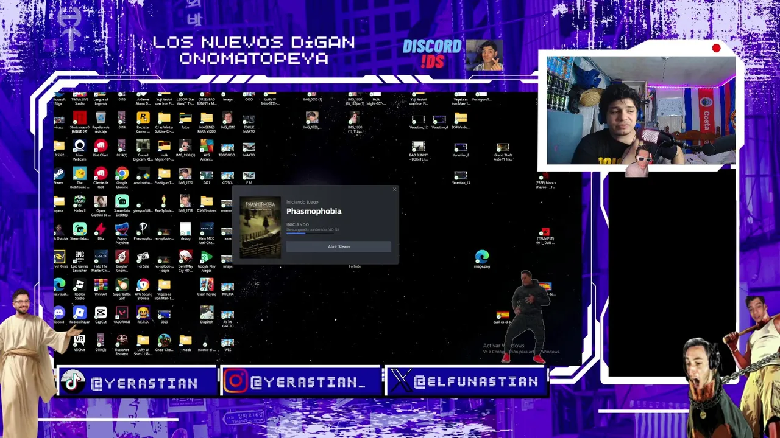Open the Phasmophobia desktop shortcut icon
The height and width of the screenshot is (438, 780).
click(x=143, y=229)
